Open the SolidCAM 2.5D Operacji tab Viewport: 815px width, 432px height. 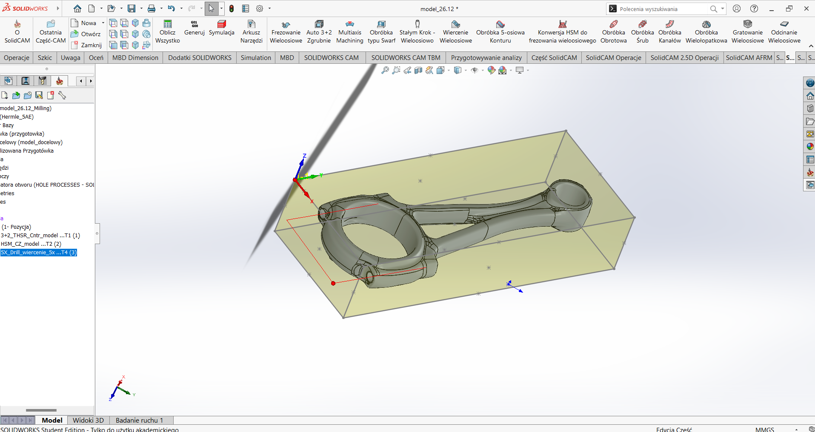coord(684,58)
